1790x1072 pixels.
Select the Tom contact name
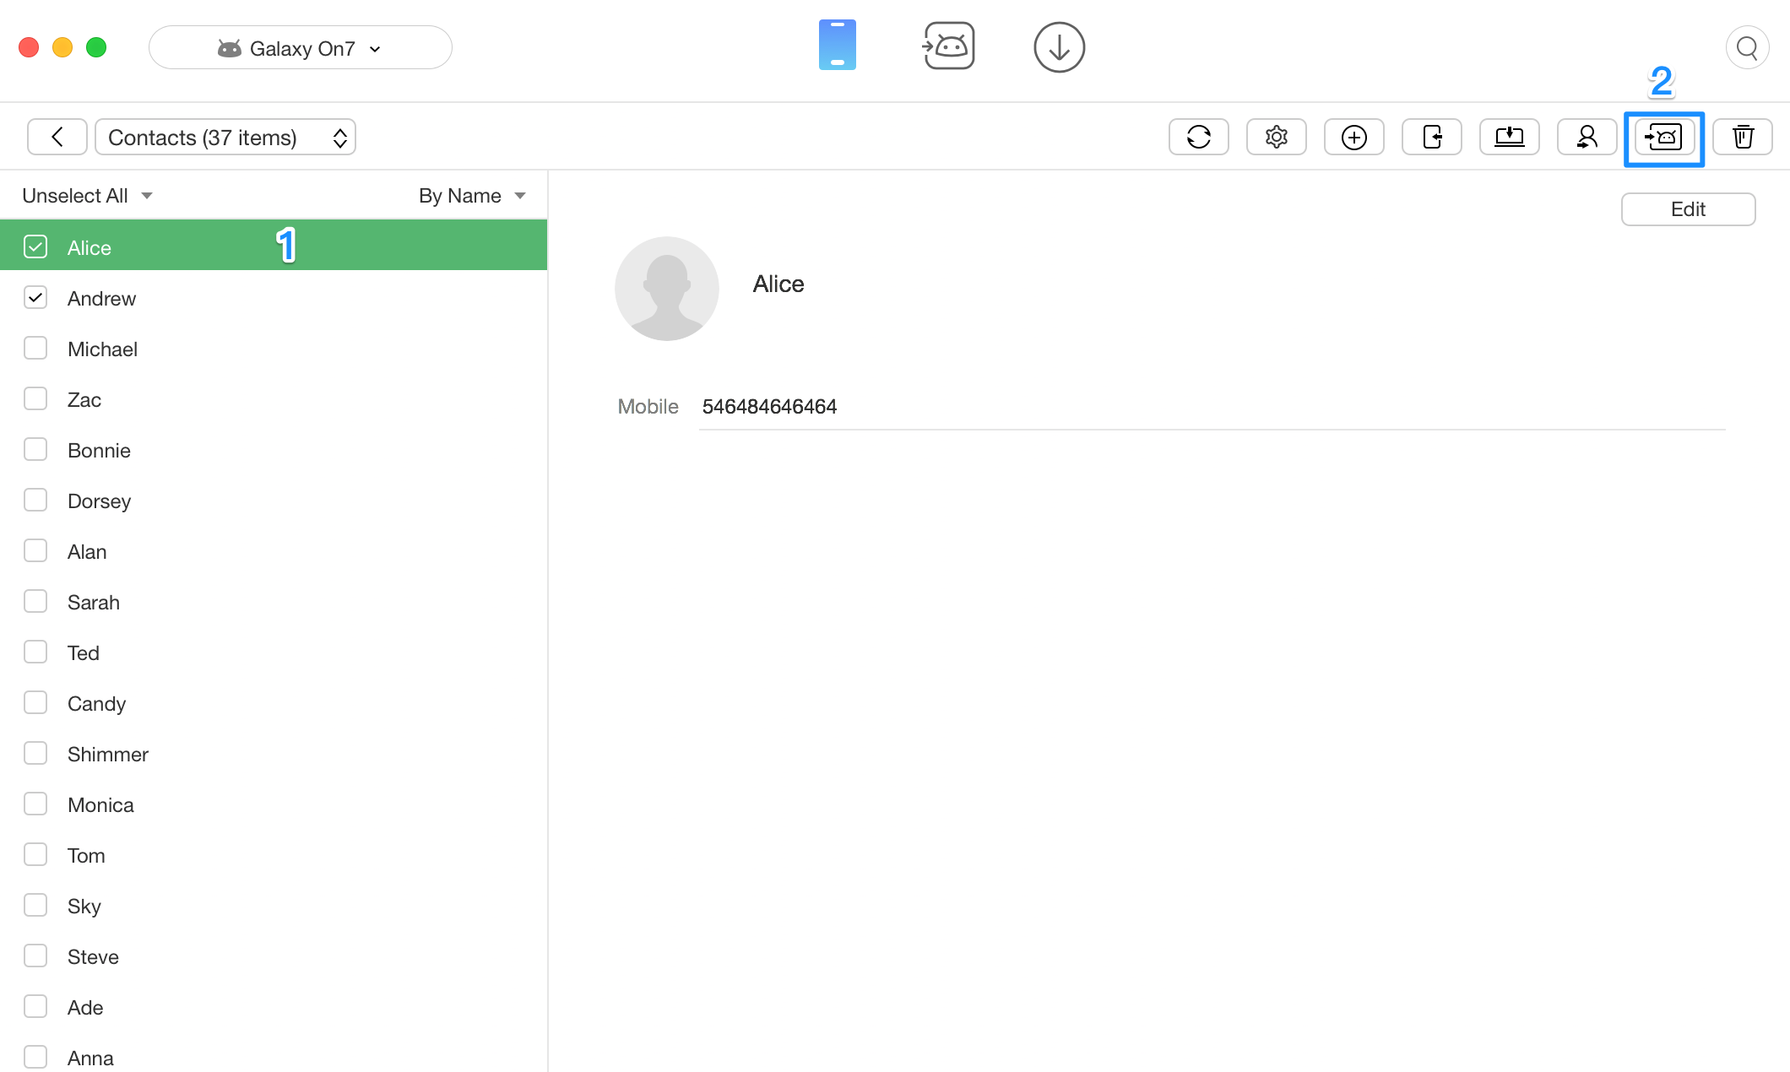point(86,856)
